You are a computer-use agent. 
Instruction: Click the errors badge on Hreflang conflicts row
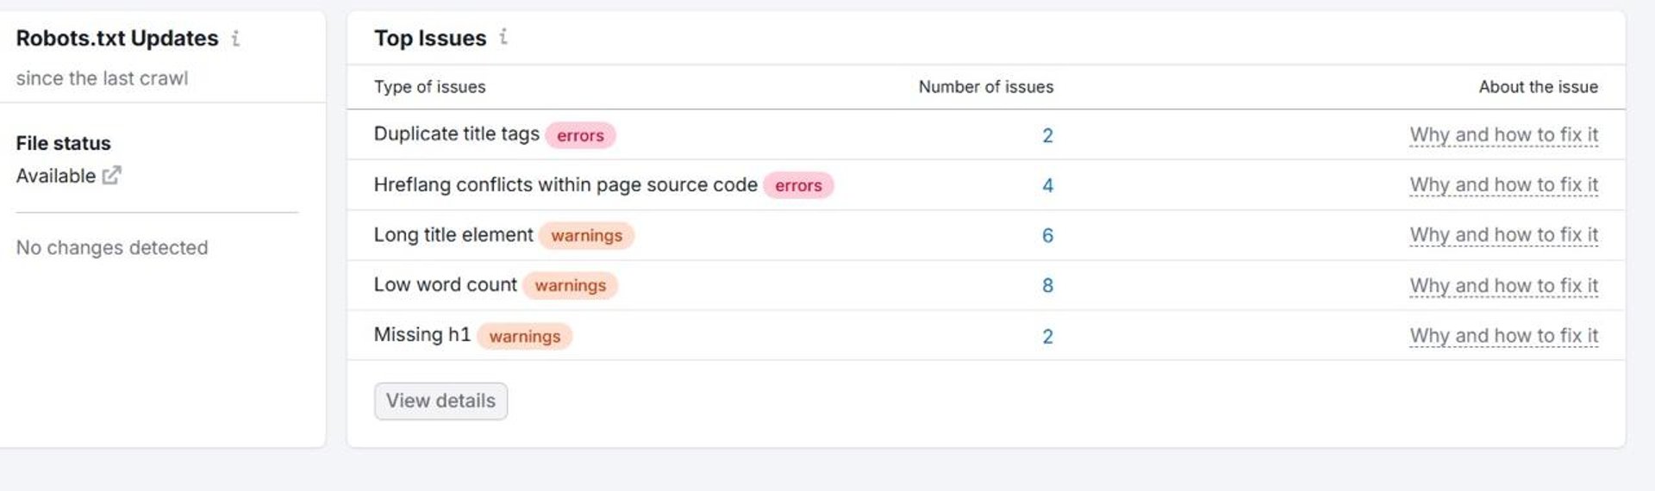(x=798, y=185)
